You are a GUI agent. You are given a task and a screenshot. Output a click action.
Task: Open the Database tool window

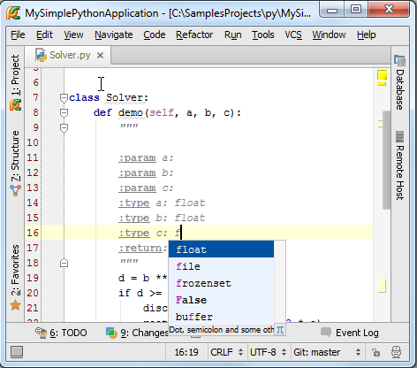point(399,82)
